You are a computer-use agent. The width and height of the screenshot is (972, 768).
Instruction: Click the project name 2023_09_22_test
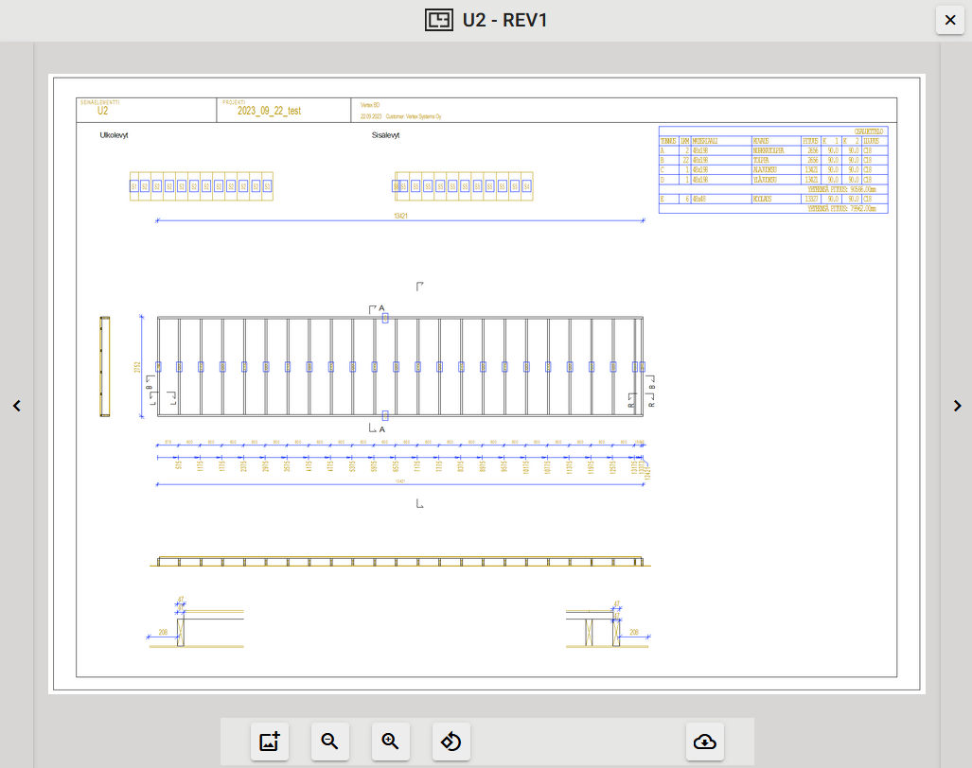coord(270,111)
